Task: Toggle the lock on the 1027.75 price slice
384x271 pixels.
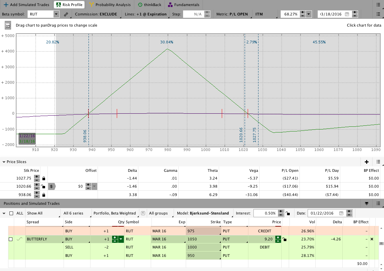Action: coord(44,178)
